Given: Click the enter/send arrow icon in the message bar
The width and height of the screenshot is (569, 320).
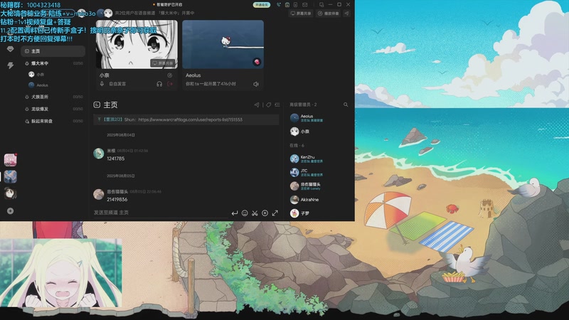Looking at the screenshot, I should click(235, 213).
